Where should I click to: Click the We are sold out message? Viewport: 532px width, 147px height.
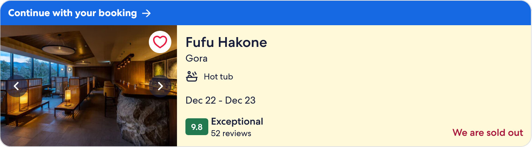pos(488,133)
